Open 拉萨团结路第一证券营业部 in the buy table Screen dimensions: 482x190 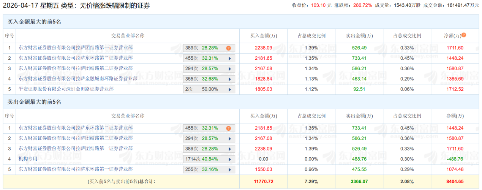[x=76, y=48]
